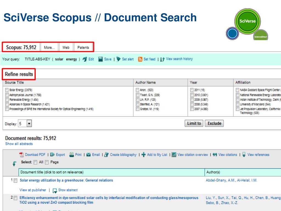
Task: Click the View references icon
Action: (244, 154)
